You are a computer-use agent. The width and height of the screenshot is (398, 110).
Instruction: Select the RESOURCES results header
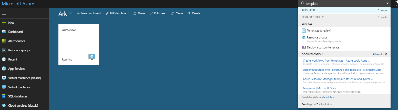point(344,10)
